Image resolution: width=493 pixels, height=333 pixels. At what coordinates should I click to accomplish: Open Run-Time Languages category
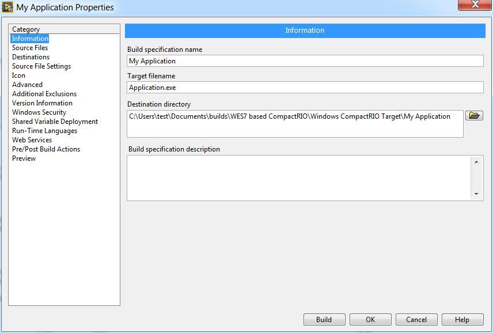point(44,131)
